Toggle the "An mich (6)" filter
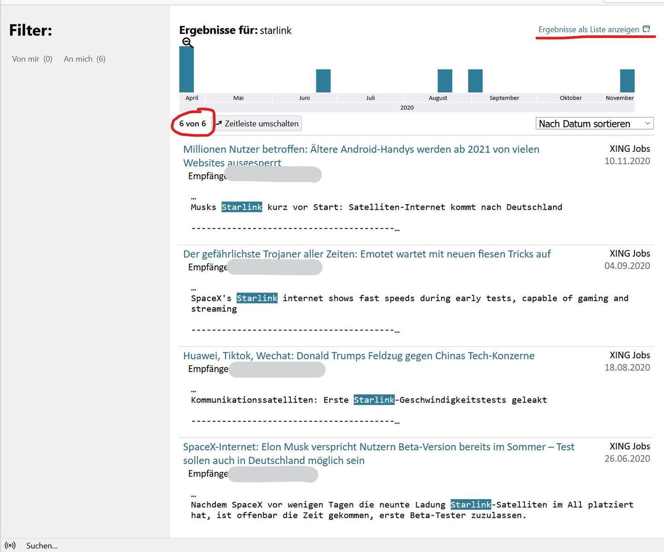 click(84, 59)
